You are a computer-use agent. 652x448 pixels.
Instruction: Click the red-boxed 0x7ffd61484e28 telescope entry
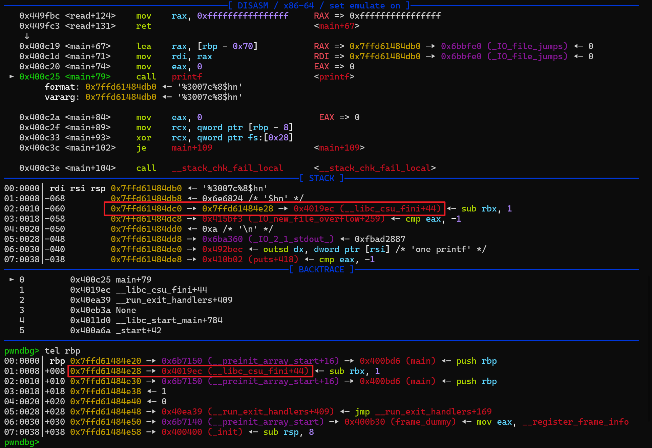105,371
